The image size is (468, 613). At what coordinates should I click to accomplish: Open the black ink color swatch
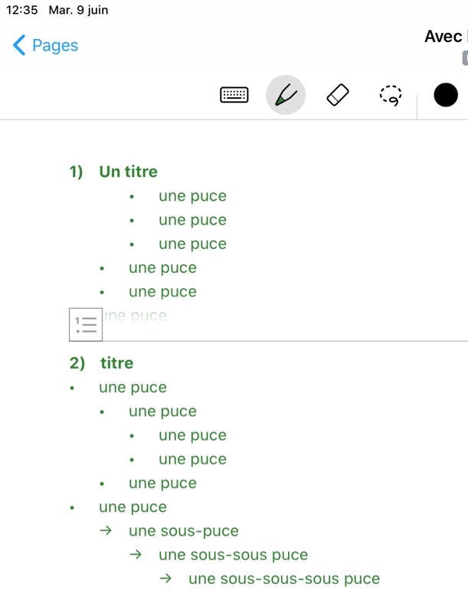click(x=445, y=95)
